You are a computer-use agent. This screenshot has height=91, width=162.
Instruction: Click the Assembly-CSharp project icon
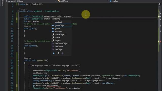(7, 1)
